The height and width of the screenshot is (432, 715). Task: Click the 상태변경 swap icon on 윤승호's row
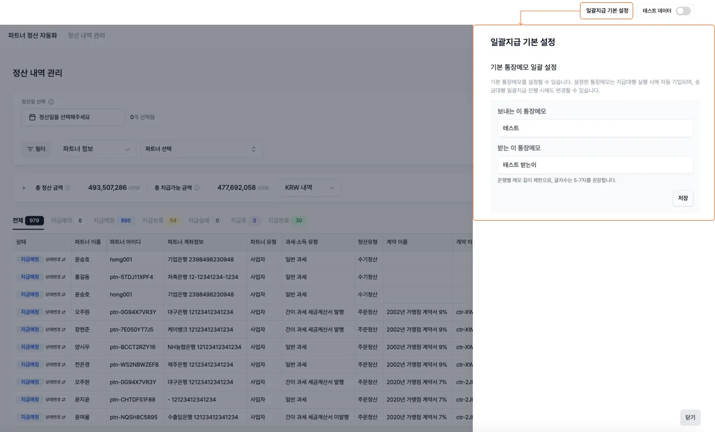coord(64,260)
